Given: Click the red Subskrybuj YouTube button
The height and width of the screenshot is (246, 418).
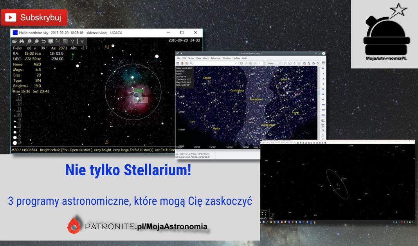Looking at the screenshot, I should (34, 17).
